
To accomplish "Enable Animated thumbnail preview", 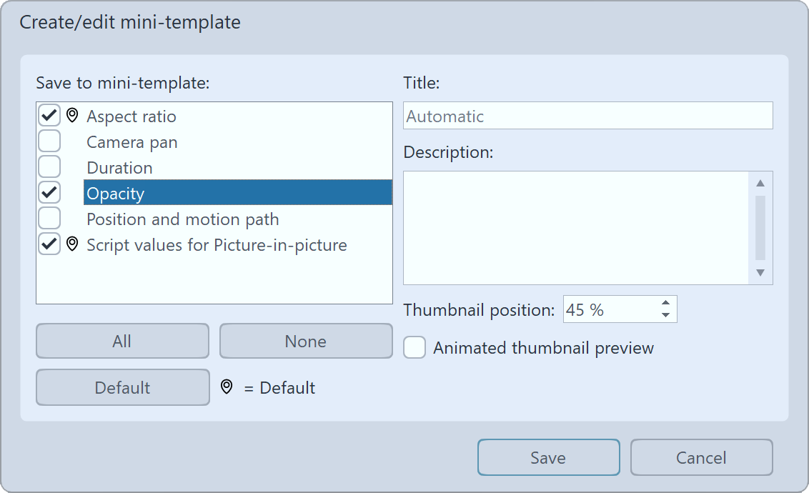I will pos(415,348).
